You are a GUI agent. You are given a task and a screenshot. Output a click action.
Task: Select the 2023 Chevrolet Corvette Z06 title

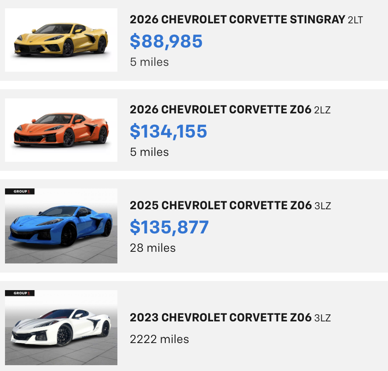tap(220, 318)
